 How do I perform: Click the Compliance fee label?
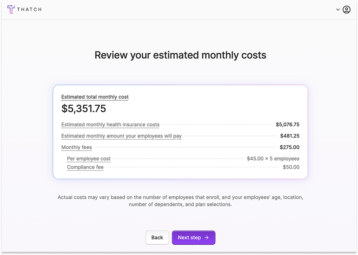[x=85, y=167]
